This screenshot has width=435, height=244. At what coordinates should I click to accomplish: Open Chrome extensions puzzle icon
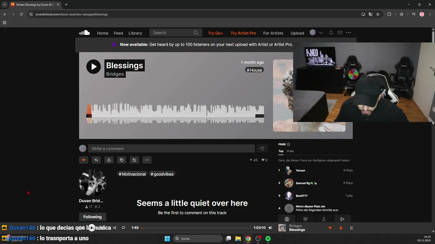pyautogui.click(x=389, y=14)
